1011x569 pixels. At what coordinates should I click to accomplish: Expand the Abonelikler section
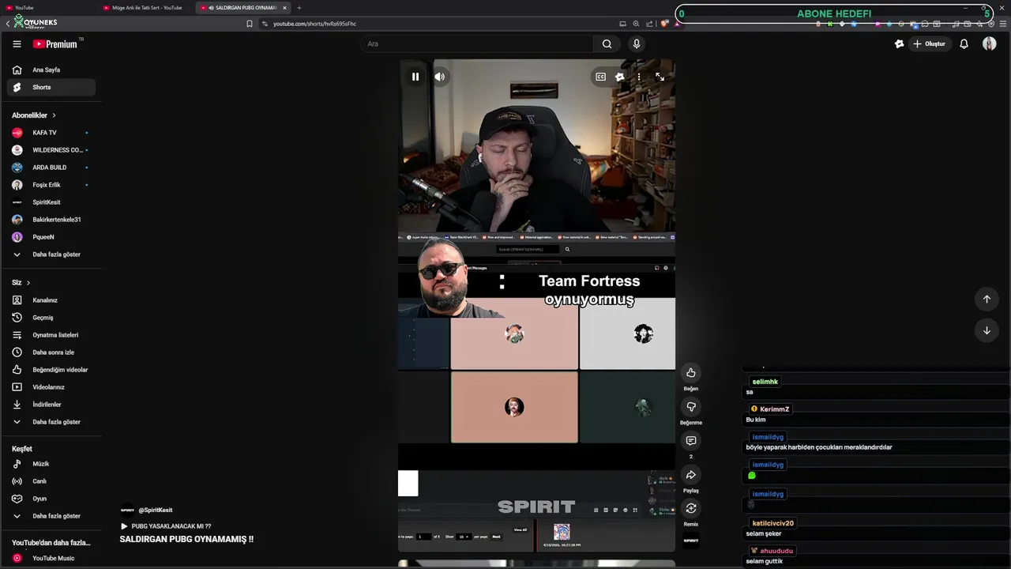point(34,115)
